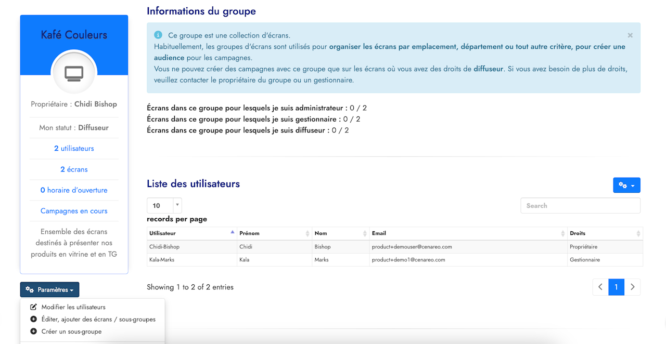
Task: Click the Gestionnaire rights cell
Action: pyautogui.click(x=605, y=260)
